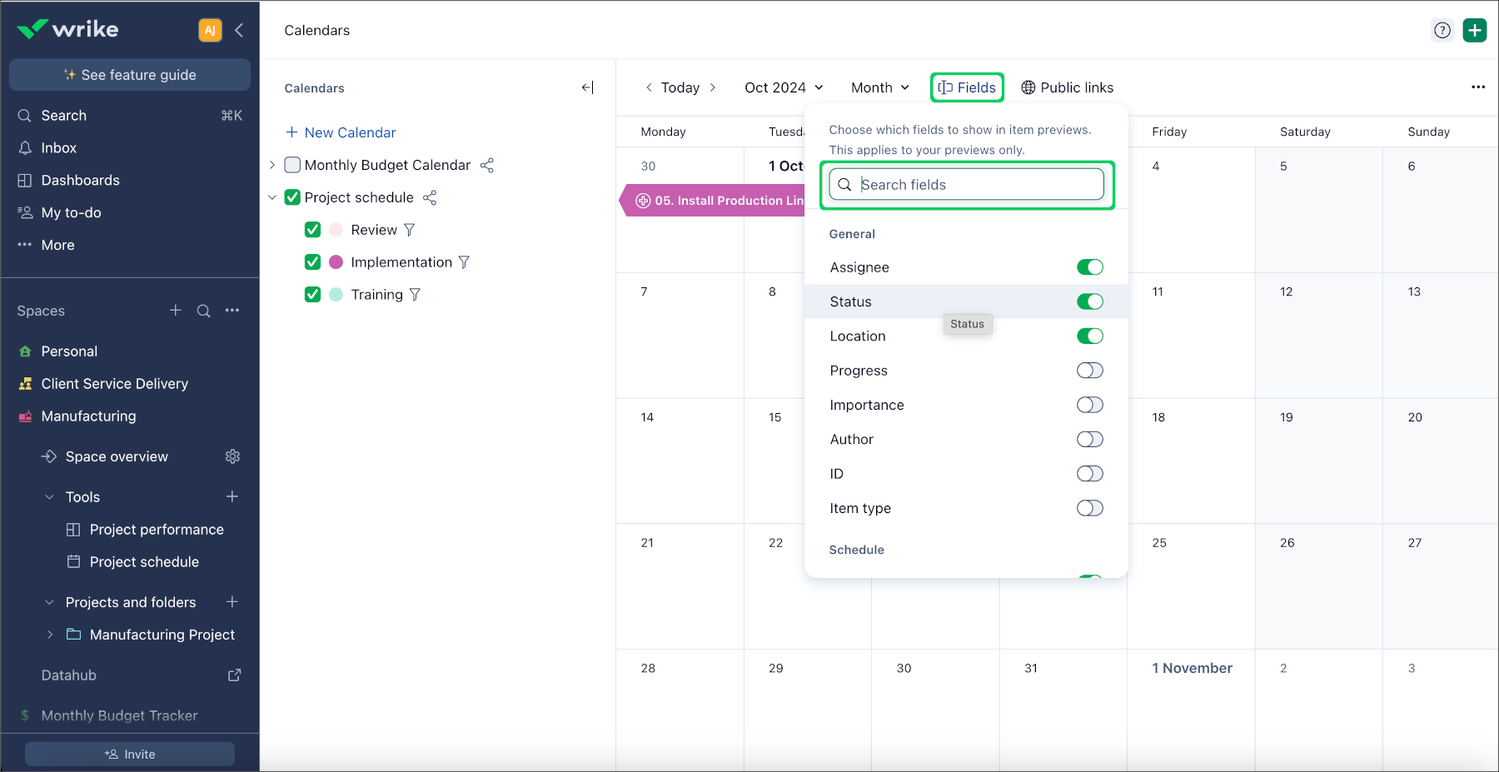Click the Public links button
The width and height of the screenshot is (1499, 772).
[x=1067, y=87]
